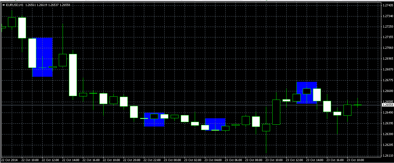Click price scale value 1.27155
Viewport: 394px width, 163px height.
click(388, 37)
